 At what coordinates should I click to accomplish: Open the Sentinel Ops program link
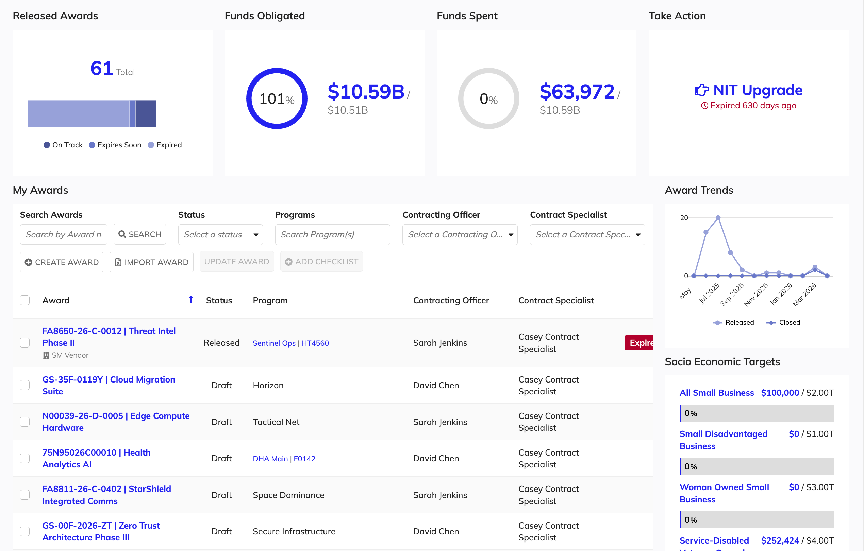(x=274, y=343)
